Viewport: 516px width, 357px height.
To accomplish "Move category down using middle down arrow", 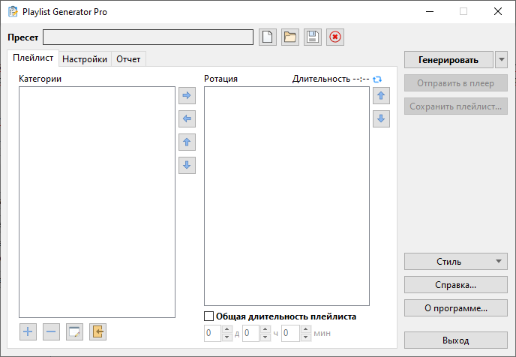I will (x=187, y=165).
